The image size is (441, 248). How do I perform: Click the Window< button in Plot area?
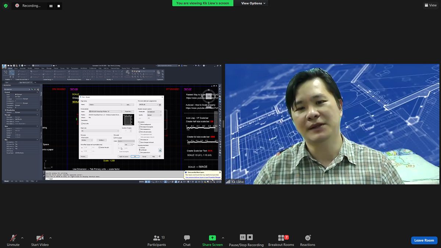coord(102,140)
